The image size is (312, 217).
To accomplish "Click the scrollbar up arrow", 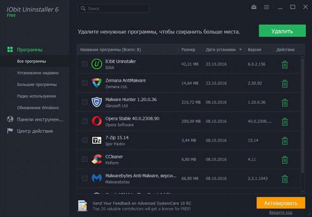I will coord(303,57).
